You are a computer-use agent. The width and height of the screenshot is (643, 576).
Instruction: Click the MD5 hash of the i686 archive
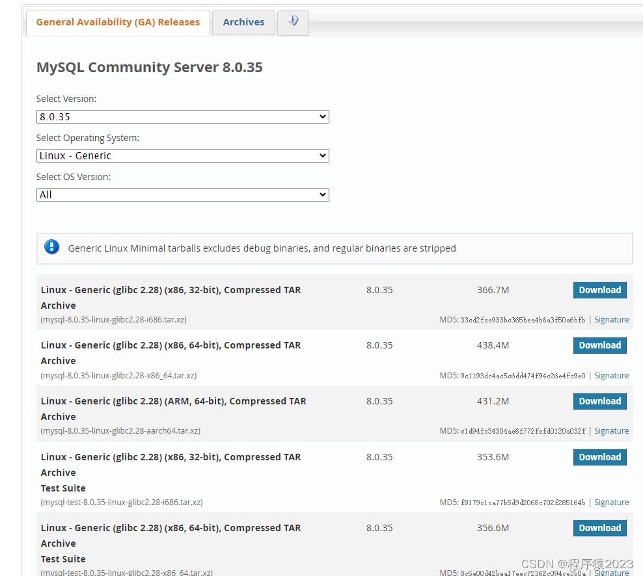(x=523, y=320)
